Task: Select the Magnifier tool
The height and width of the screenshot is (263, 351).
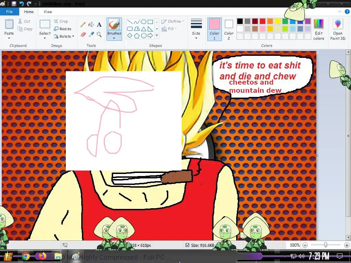Action: pos(99,35)
